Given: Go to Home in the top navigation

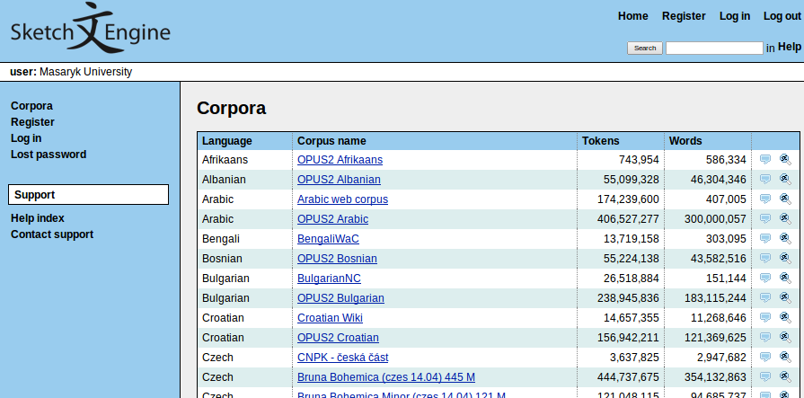Looking at the screenshot, I should 632,16.
